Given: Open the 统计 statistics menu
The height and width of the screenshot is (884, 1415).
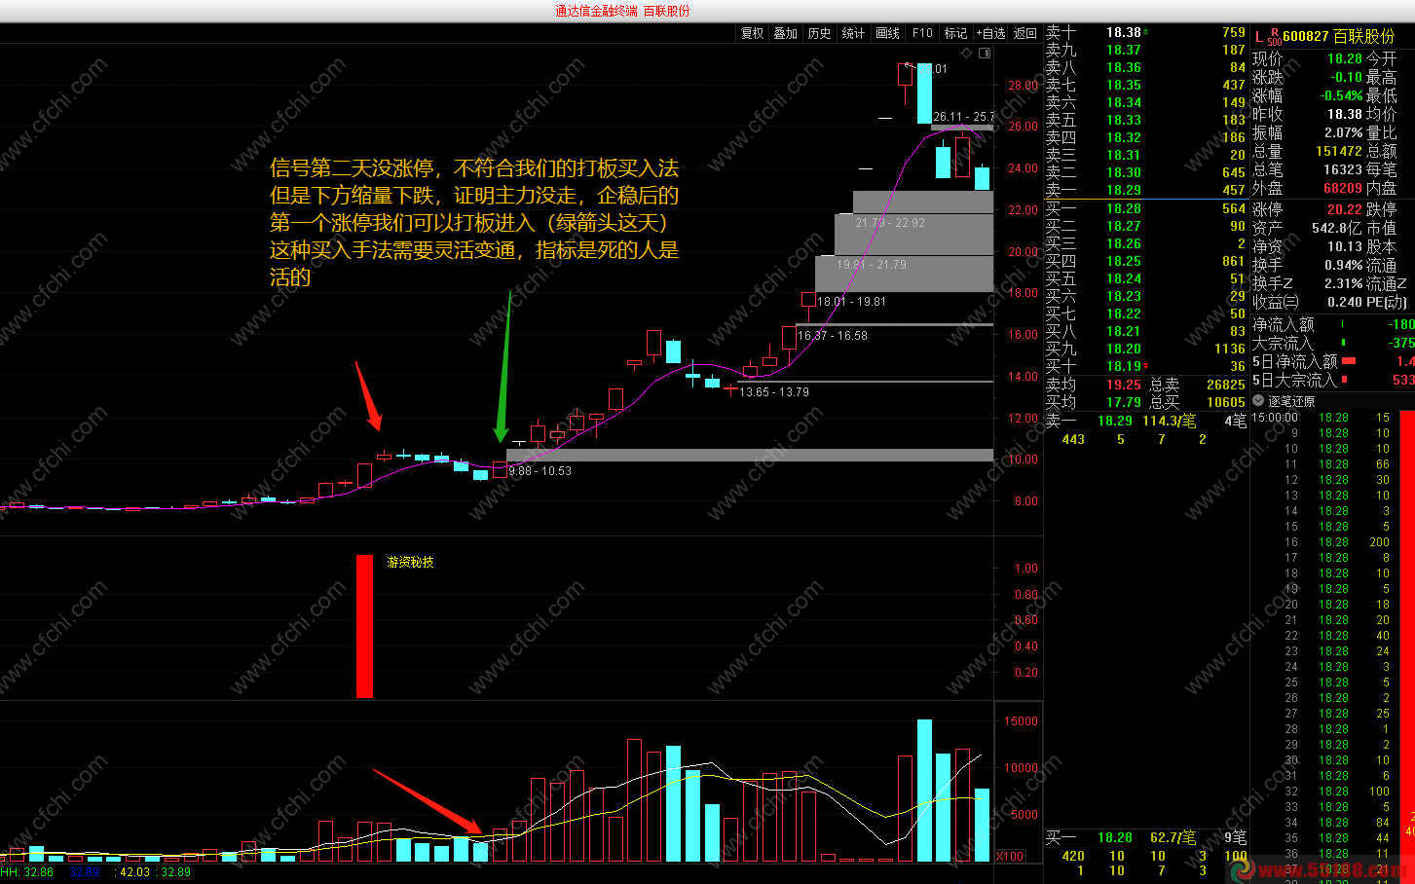Looking at the screenshot, I should pos(854,33).
